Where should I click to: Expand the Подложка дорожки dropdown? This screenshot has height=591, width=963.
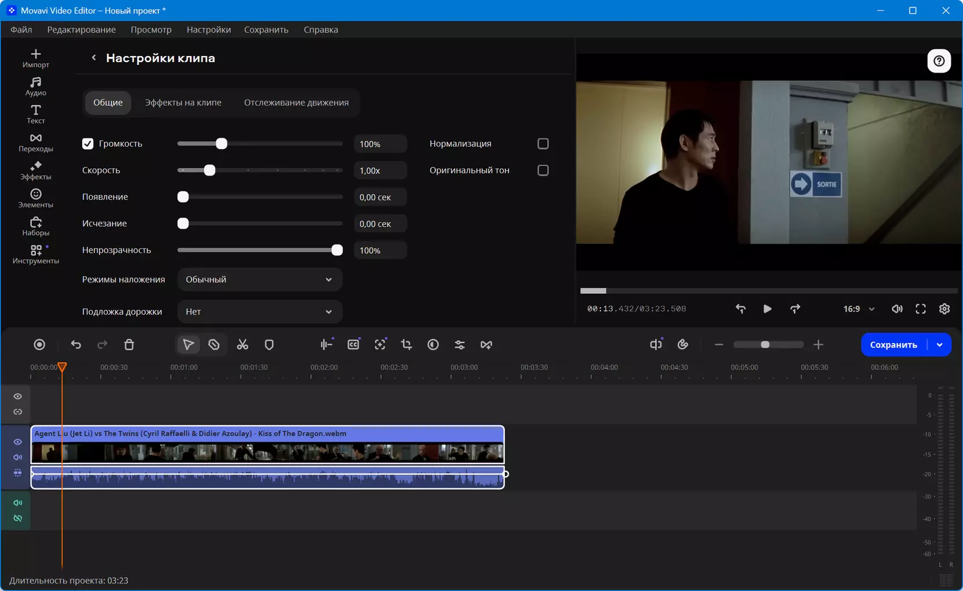pyautogui.click(x=260, y=312)
